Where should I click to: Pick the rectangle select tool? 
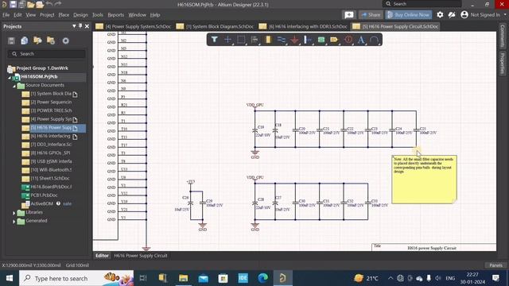(241, 40)
